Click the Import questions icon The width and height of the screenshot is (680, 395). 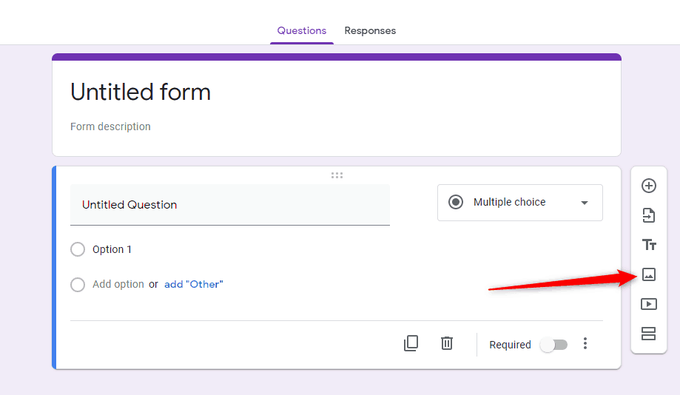(649, 215)
